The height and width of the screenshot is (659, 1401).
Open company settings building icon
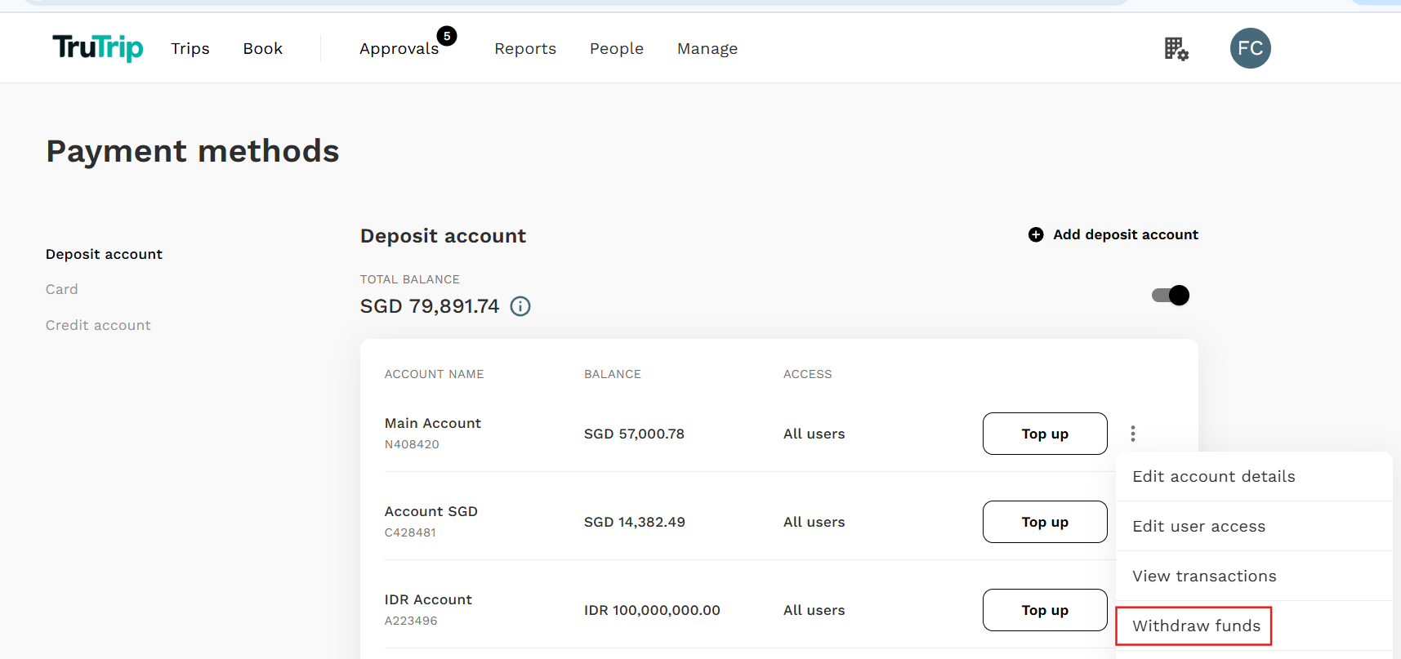(1176, 49)
